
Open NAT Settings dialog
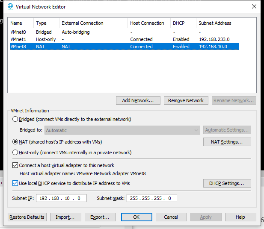pyautogui.click(x=227, y=142)
